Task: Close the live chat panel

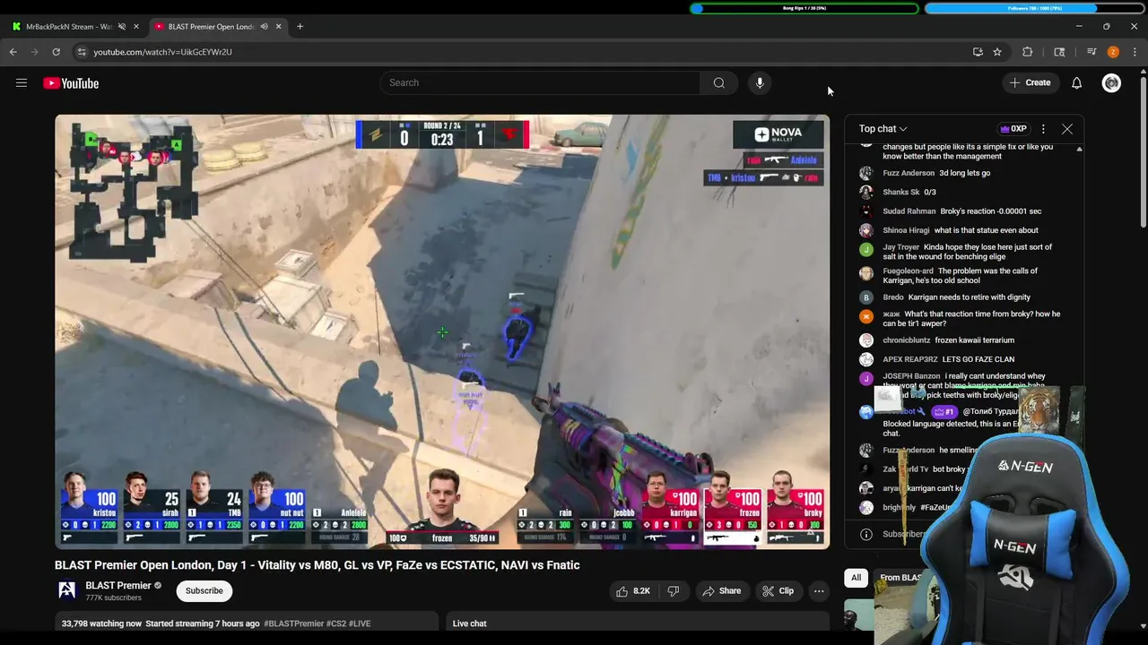Action: pyautogui.click(x=1067, y=129)
